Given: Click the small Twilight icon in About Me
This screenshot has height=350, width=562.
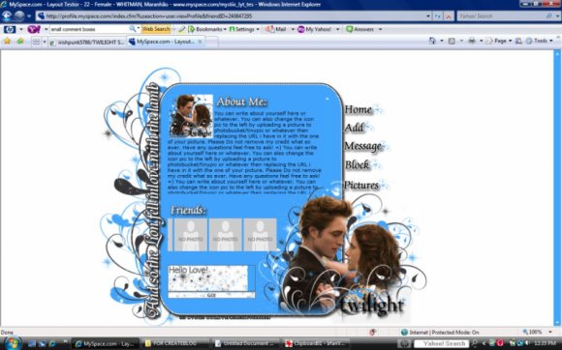Looking at the screenshot, I should pyautogui.click(x=192, y=116).
